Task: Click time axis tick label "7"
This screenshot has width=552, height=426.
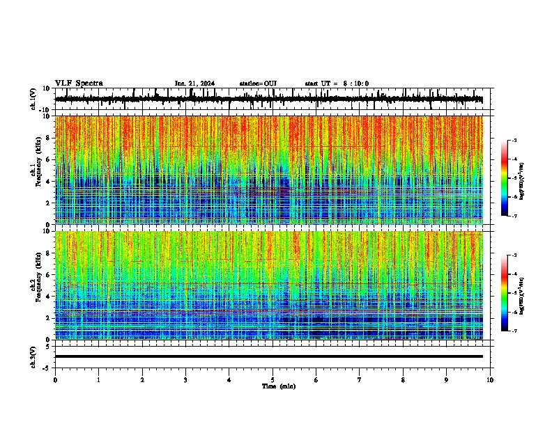Action: coord(360,380)
